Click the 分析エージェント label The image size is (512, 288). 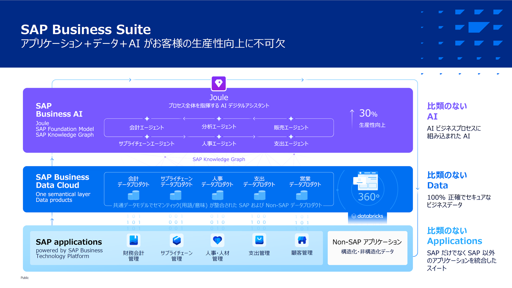(x=219, y=127)
